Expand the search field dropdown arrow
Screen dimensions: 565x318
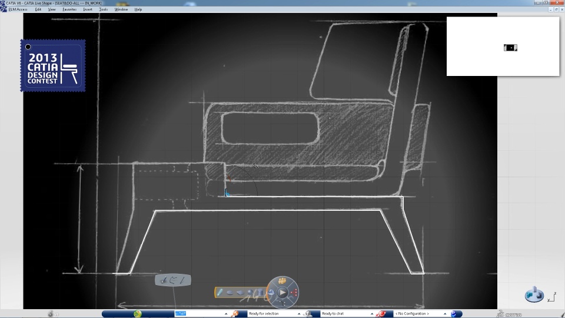(226, 314)
